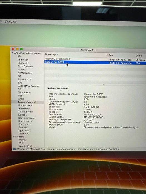The width and height of the screenshot is (146, 194).
Task: Select Камера in the sidebar
Action: point(22,115)
